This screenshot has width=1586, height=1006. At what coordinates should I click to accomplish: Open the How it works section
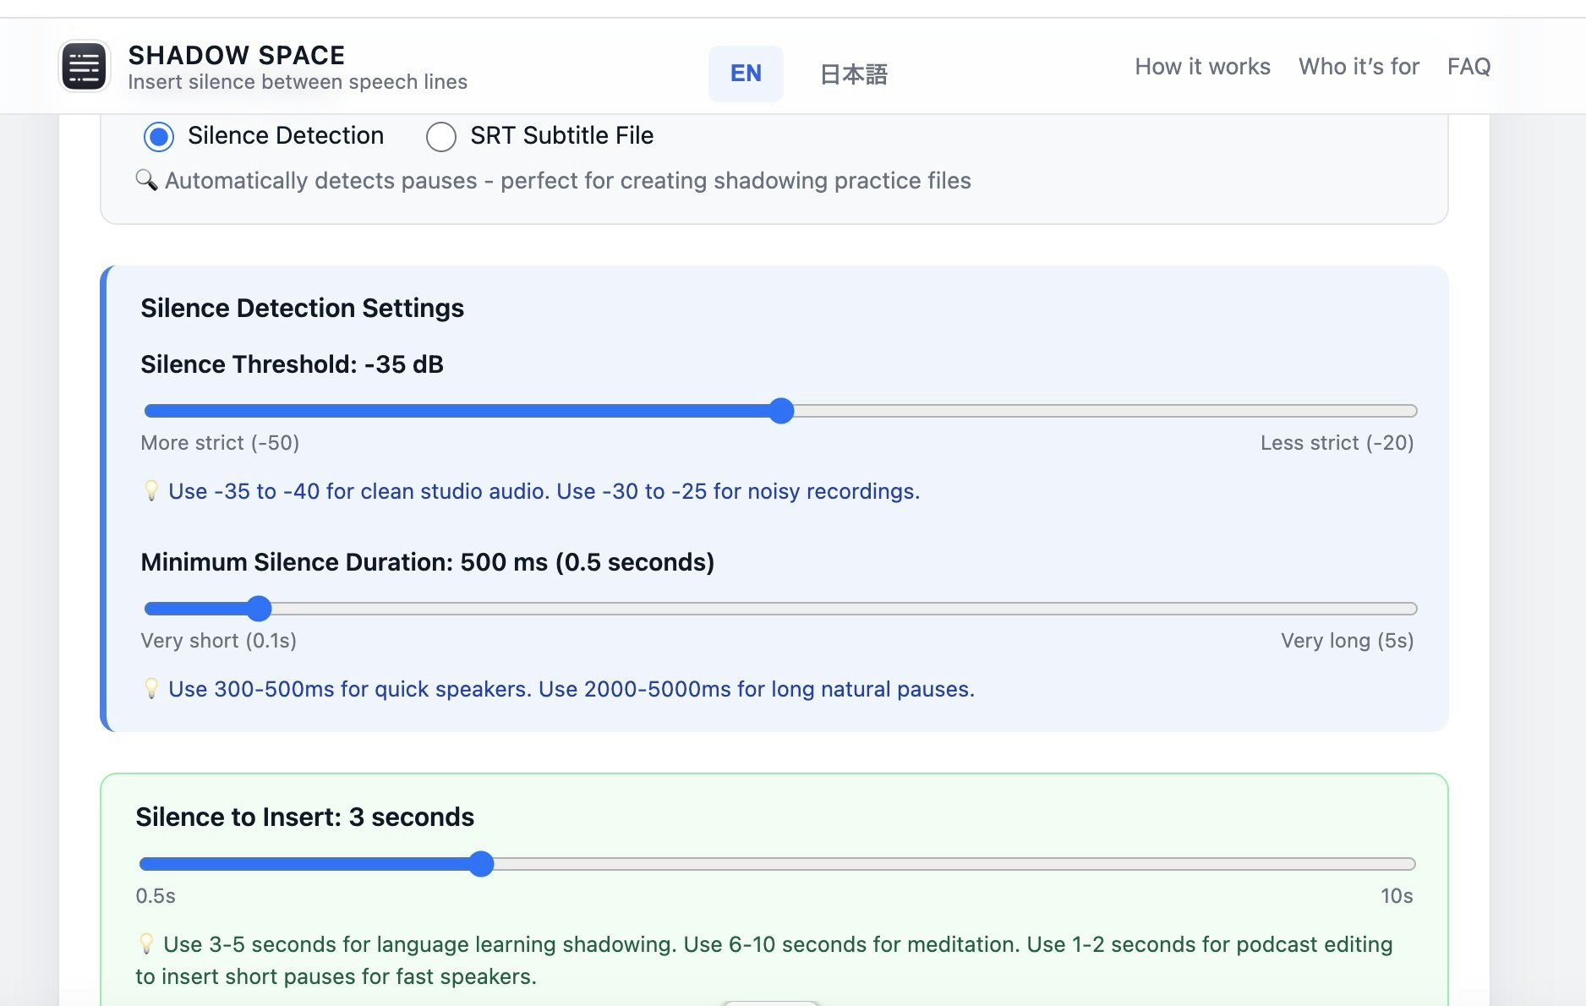pyautogui.click(x=1202, y=67)
